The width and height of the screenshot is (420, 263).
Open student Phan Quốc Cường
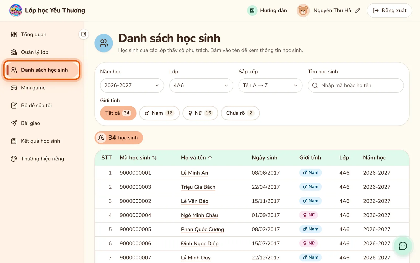click(x=202, y=230)
